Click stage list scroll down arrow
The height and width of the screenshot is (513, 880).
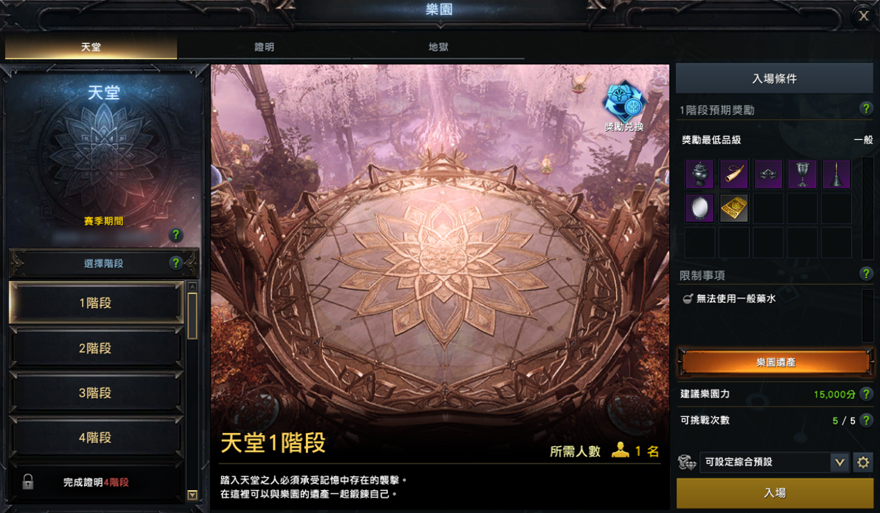coord(193,495)
